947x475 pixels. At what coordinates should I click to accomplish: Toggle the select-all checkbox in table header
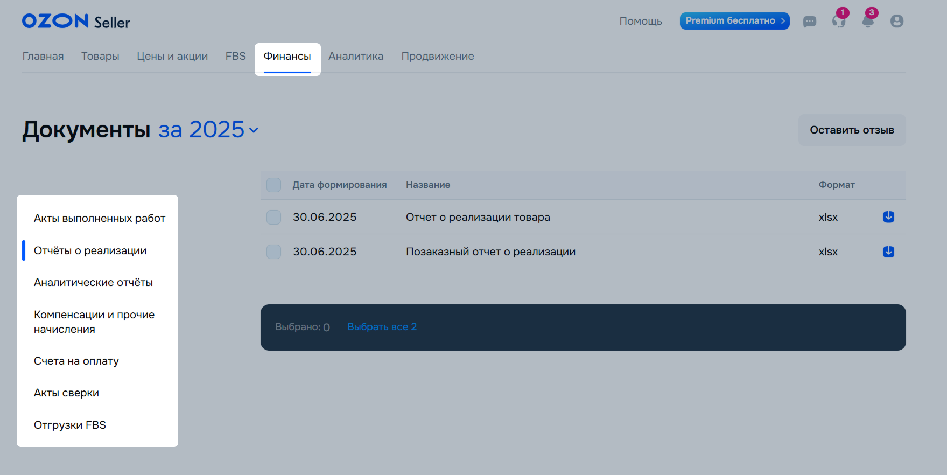click(274, 185)
